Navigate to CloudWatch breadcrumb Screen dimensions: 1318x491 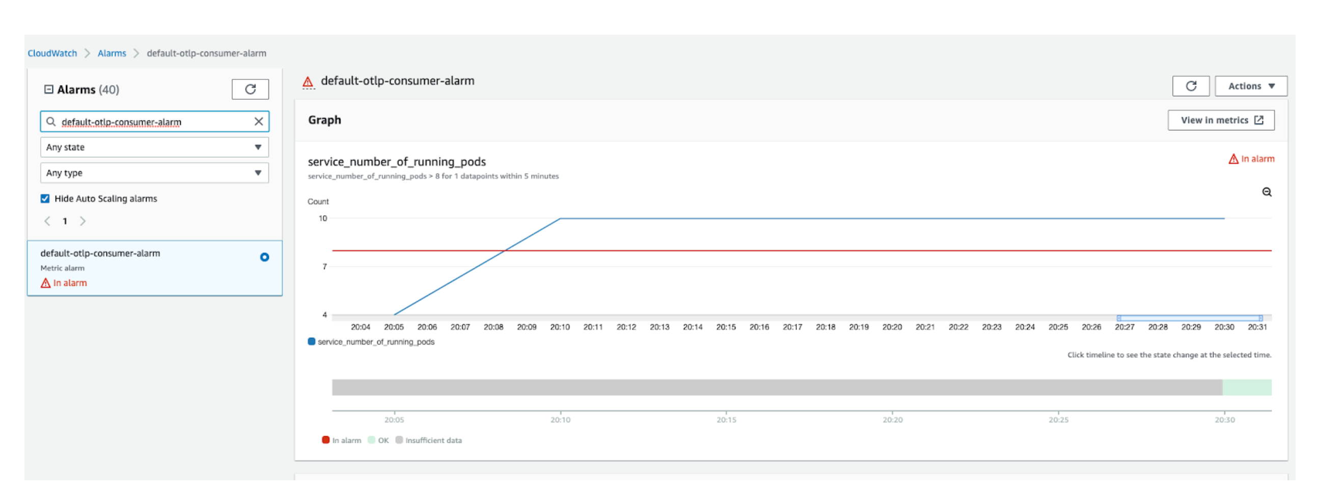pos(52,53)
